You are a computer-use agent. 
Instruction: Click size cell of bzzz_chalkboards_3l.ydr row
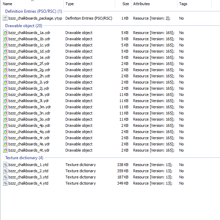[x=124, y=101]
